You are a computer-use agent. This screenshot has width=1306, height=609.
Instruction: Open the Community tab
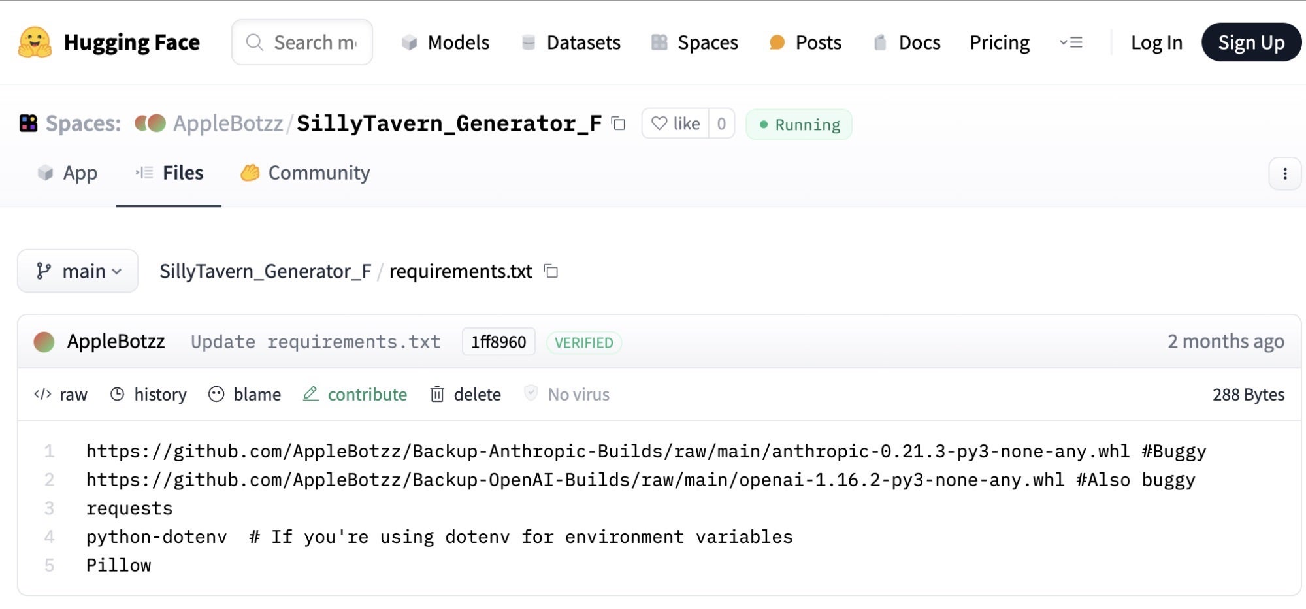(305, 173)
